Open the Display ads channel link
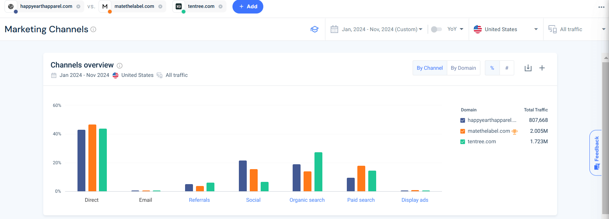 coord(415,200)
